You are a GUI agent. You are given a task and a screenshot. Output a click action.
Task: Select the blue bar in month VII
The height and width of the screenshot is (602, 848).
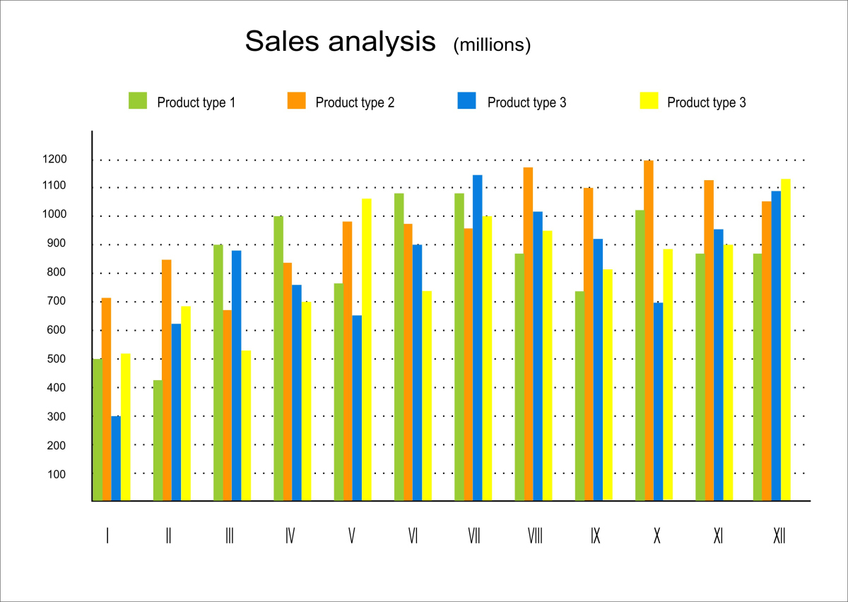[x=477, y=338]
